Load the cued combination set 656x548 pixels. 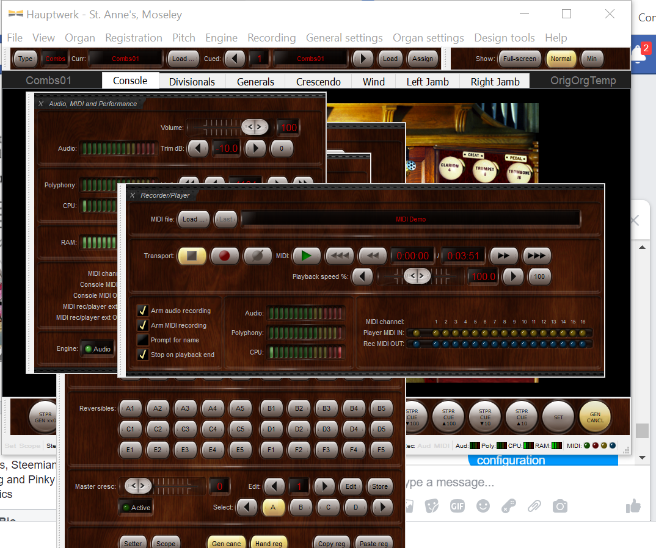(x=390, y=59)
